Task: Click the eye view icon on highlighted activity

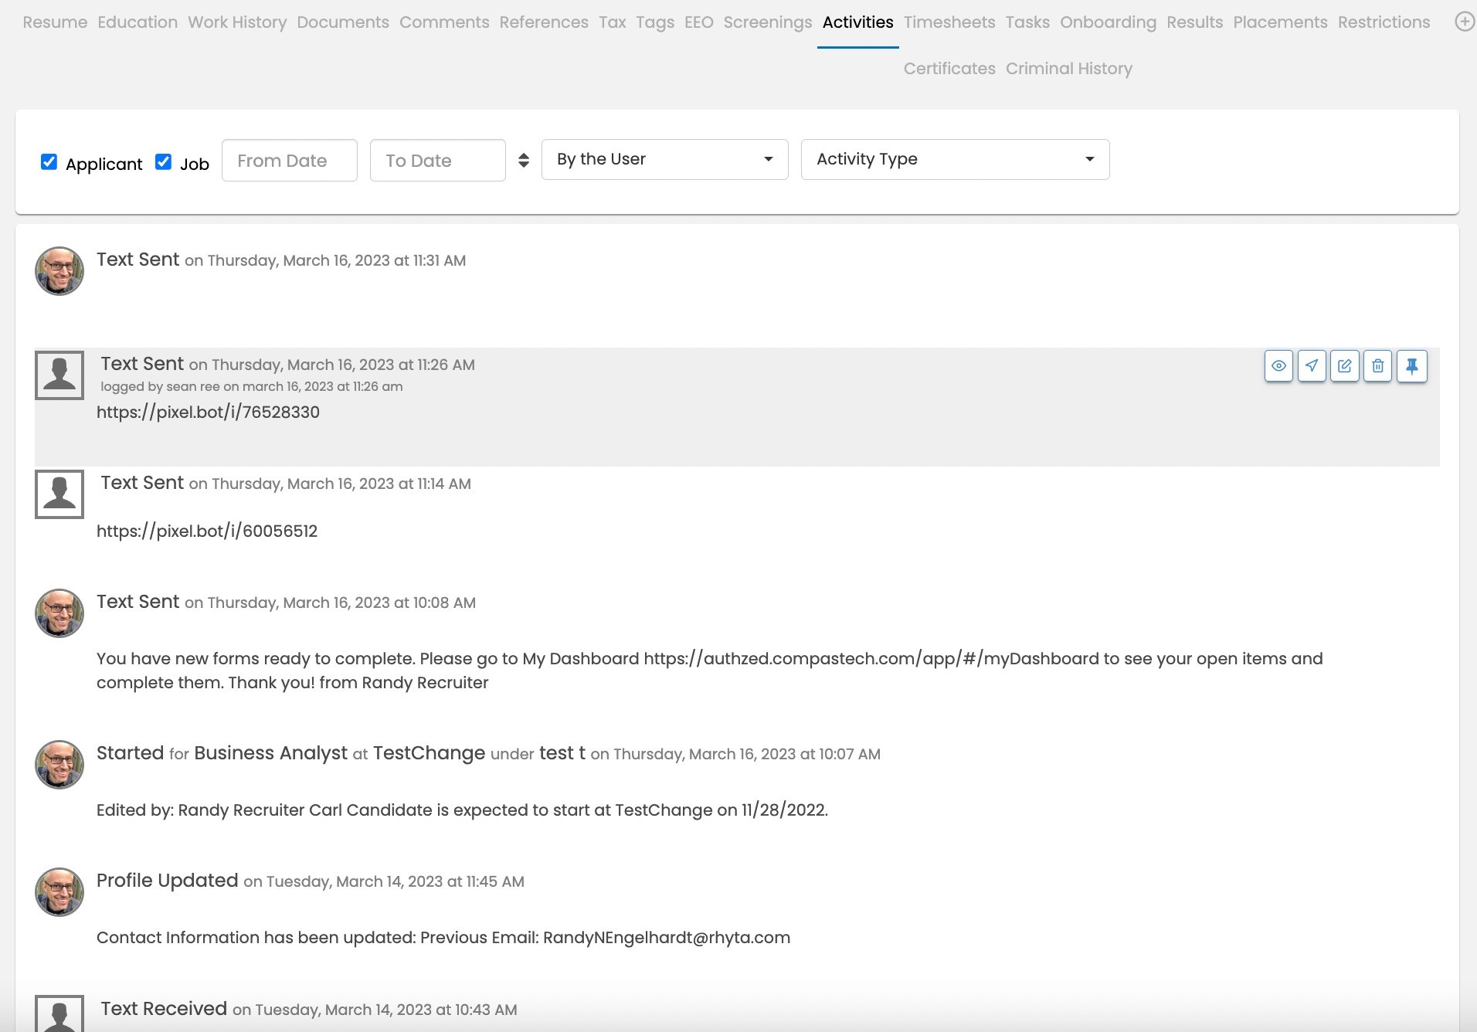Action: coord(1278,366)
